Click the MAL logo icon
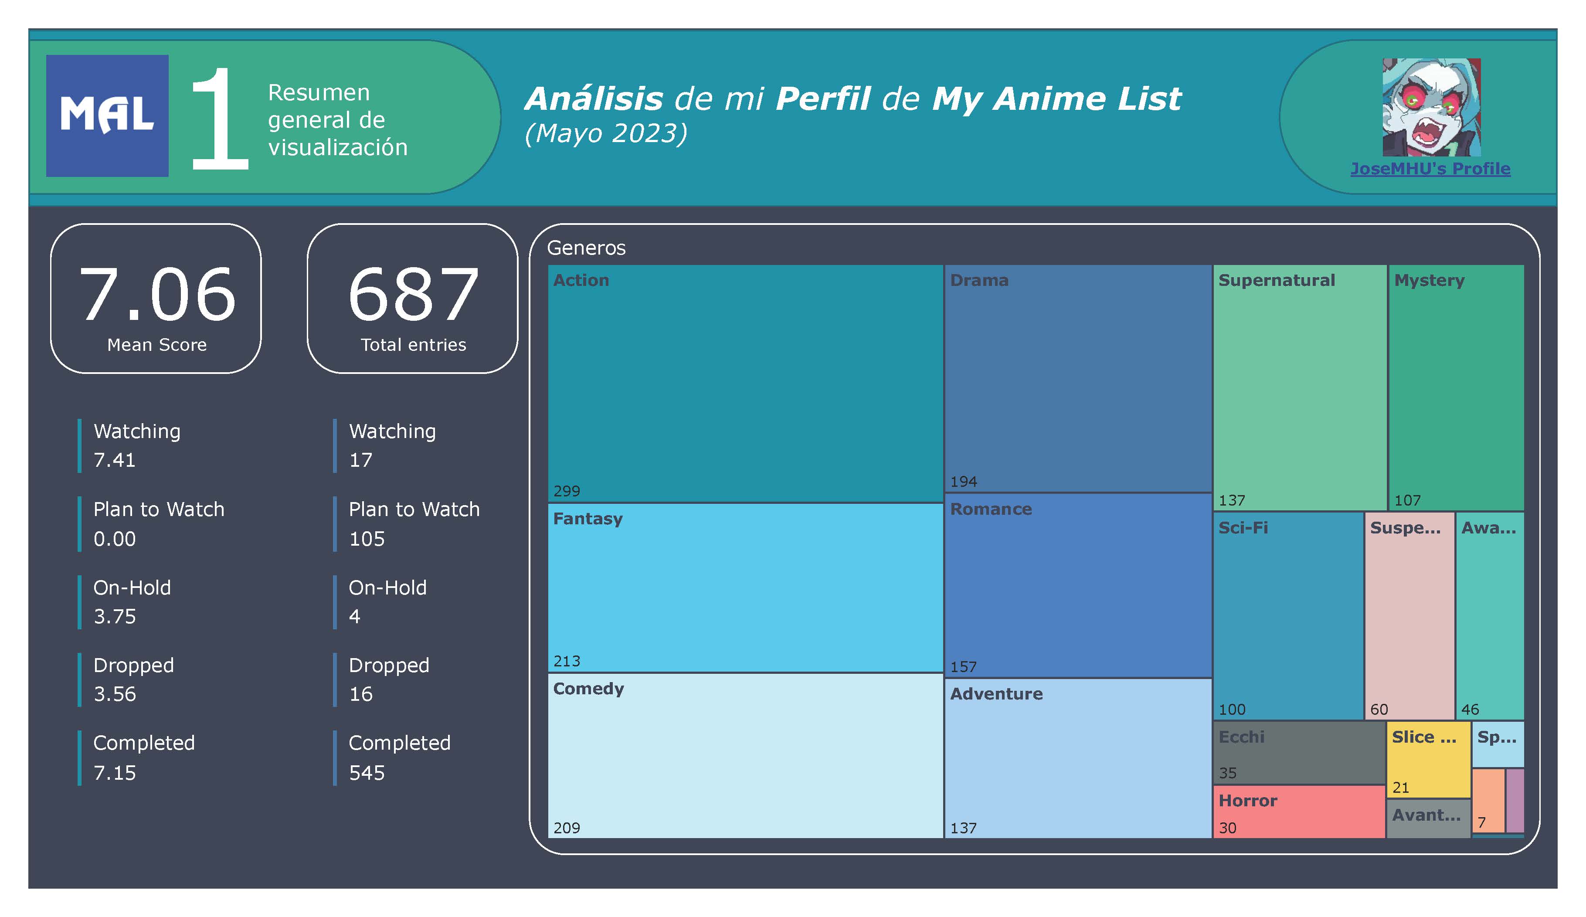 click(x=107, y=116)
